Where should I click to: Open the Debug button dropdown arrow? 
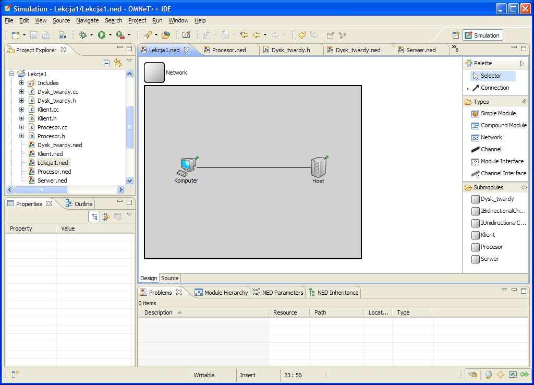[x=92, y=35]
